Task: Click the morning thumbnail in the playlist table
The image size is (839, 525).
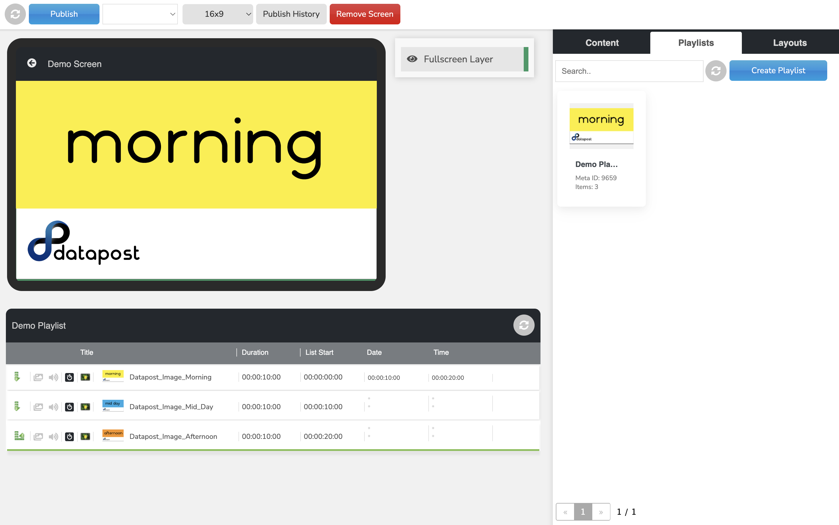Action: click(113, 376)
